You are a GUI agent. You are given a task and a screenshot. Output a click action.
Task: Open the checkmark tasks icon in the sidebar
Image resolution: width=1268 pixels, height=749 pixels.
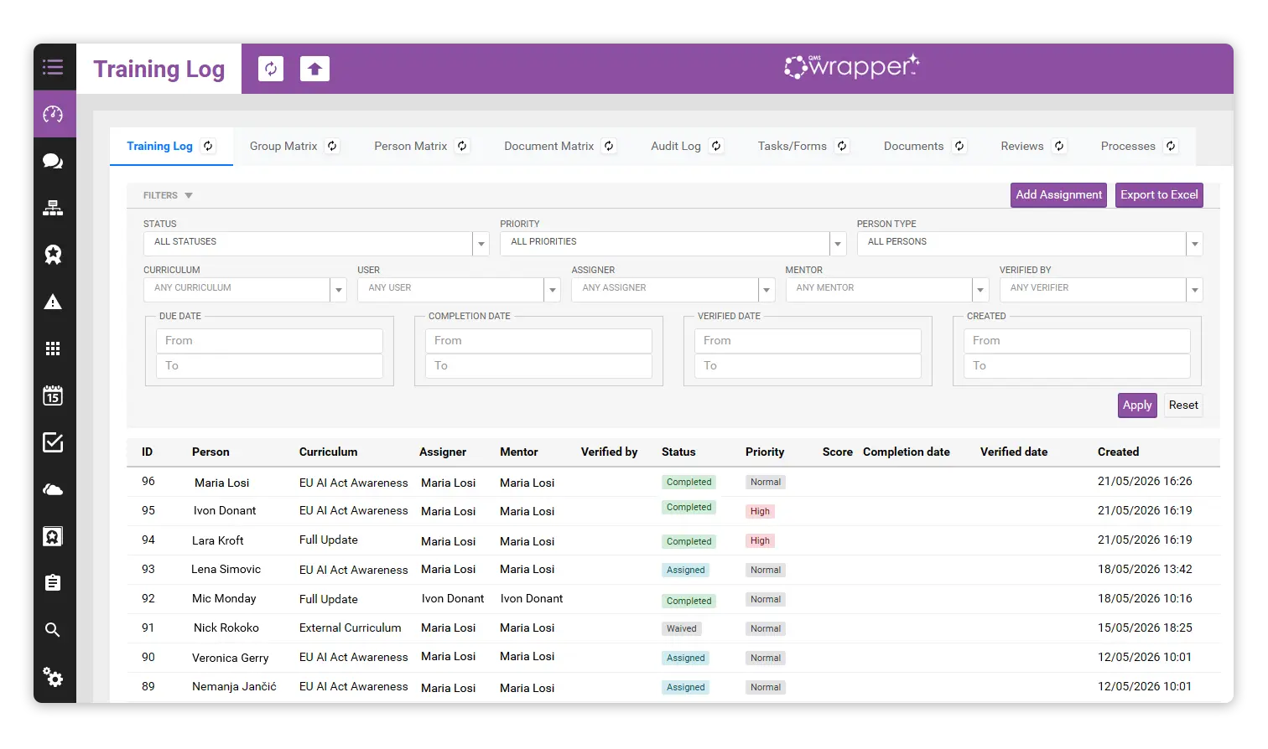(x=53, y=442)
